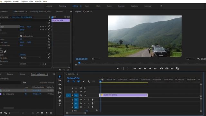The image size is (206, 116).
Task: Uncheck Uniform Scale checkbox
Action: click(21, 36)
